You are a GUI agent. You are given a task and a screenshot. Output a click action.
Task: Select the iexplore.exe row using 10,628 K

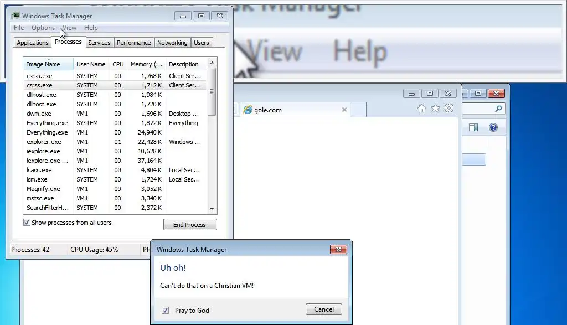115,151
